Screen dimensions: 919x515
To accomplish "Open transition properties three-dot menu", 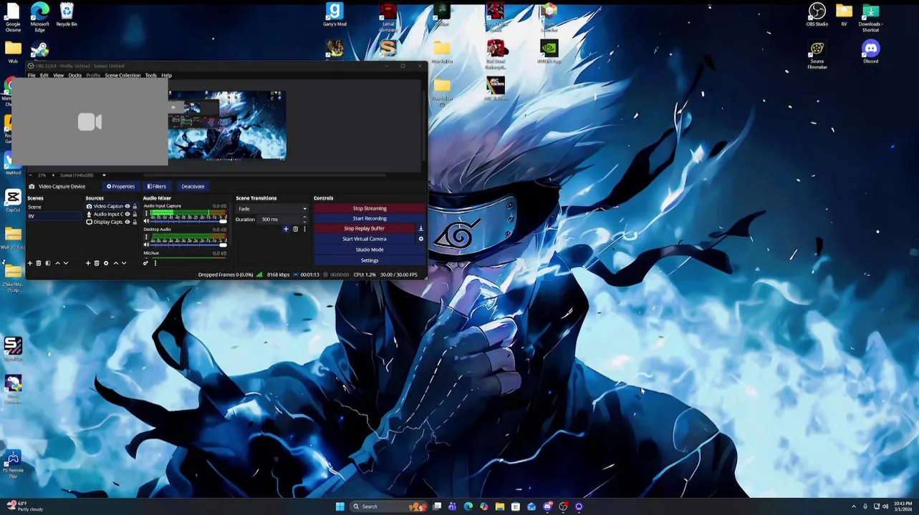I will point(304,229).
